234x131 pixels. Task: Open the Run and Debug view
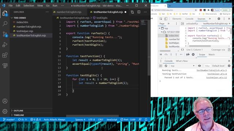(5, 44)
